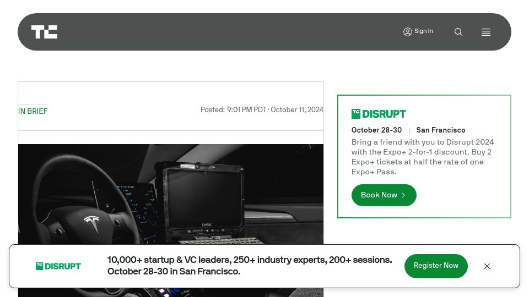Click the Expo+ 2-for-1 discount description

423,157
